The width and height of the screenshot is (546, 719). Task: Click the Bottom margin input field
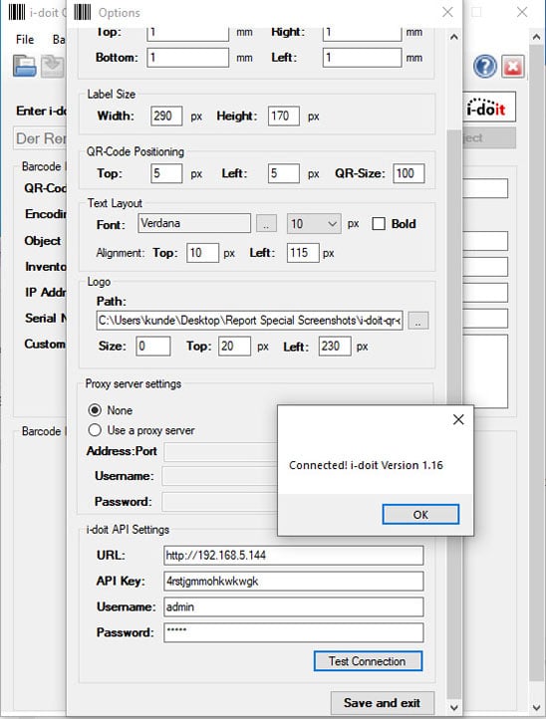(187, 58)
